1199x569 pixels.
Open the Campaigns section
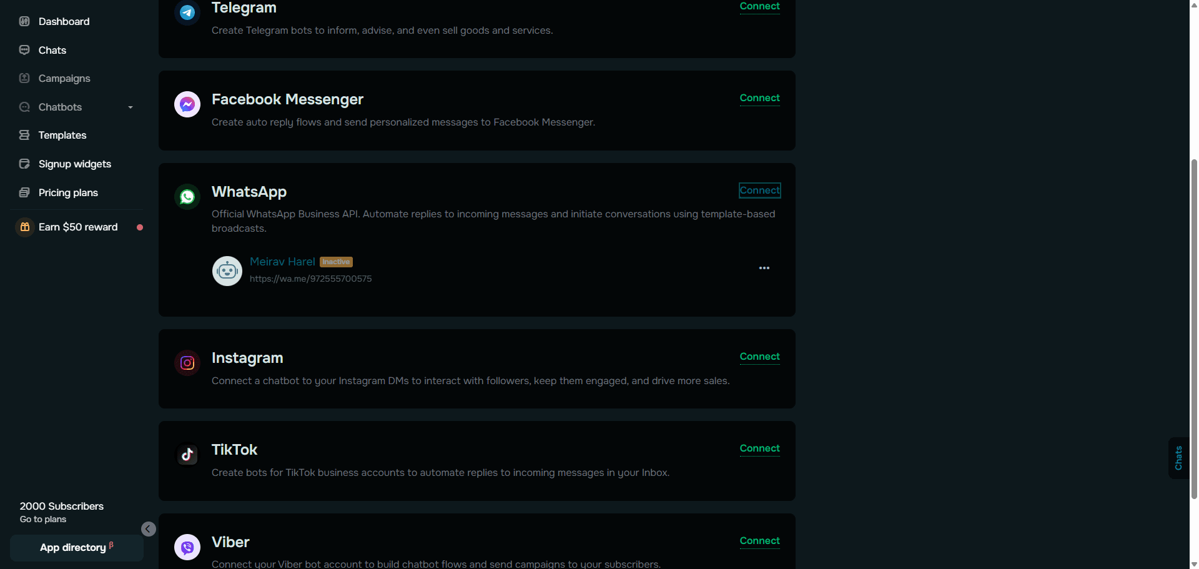(64, 78)
